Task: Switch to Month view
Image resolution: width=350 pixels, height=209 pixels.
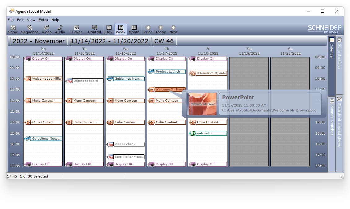Action: click(134, 29)
